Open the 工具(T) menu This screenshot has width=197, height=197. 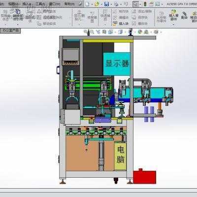[x=40, y=3]
